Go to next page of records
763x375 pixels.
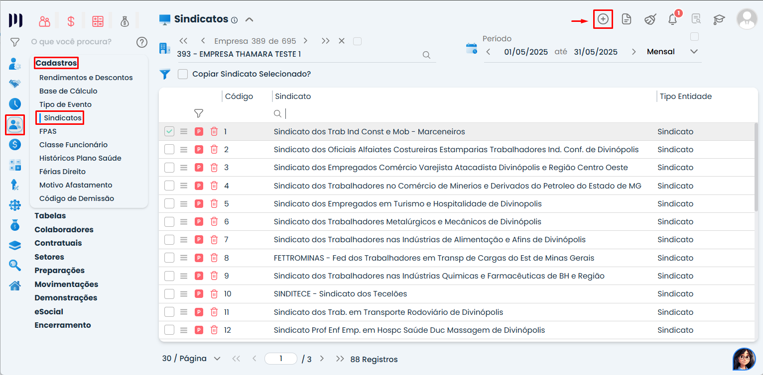click(x=322, y=359)
